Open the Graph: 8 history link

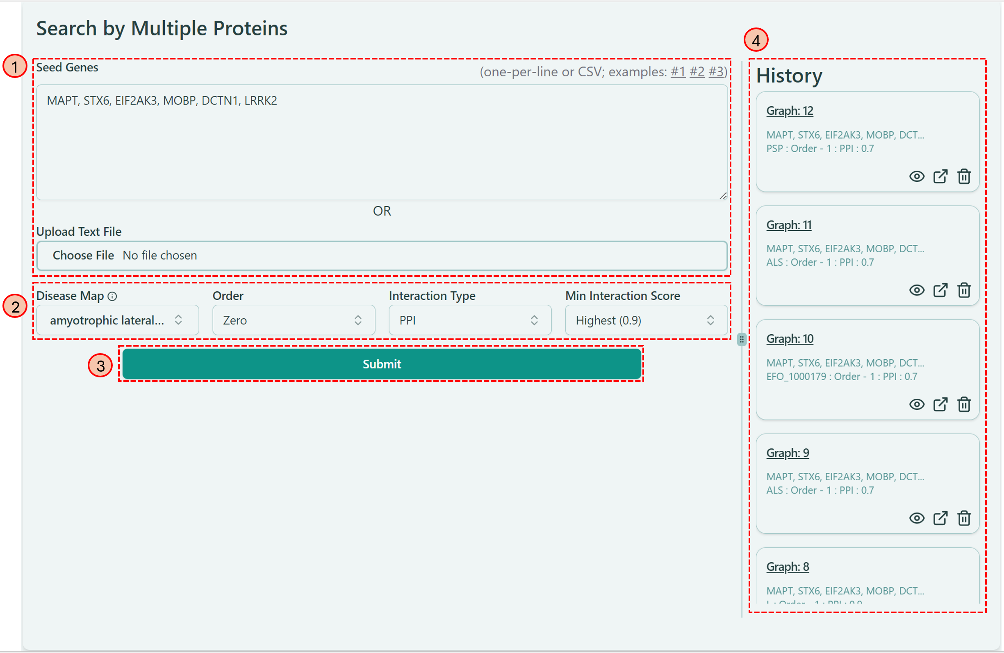(x=788, y=567)
